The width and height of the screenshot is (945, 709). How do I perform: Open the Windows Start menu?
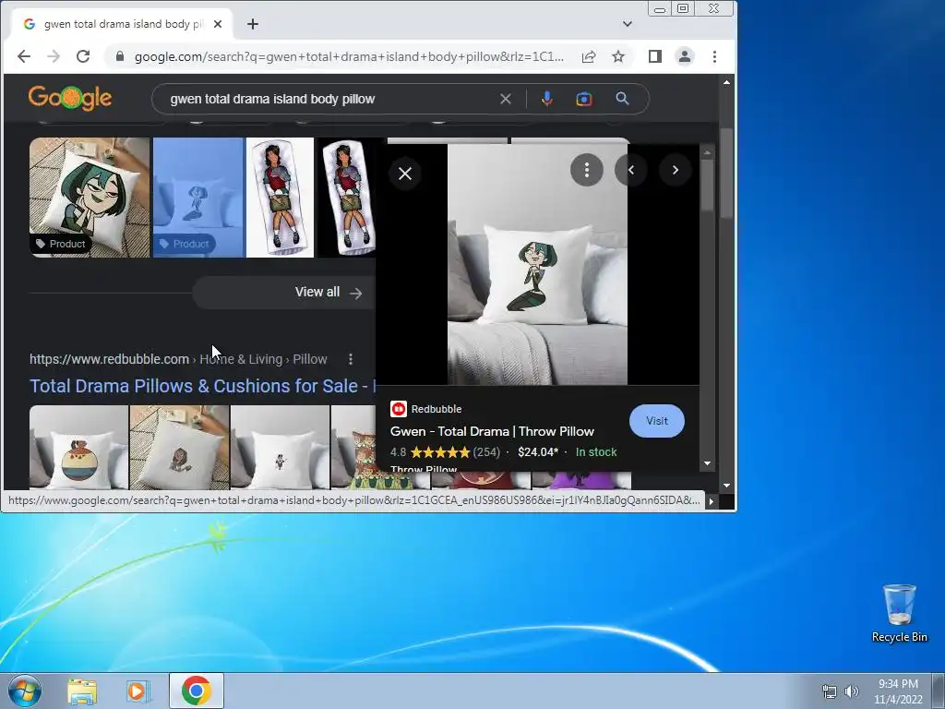tap(25, 691)
